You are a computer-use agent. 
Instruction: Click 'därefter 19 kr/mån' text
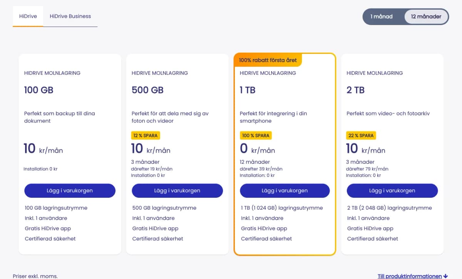[152, 169]
